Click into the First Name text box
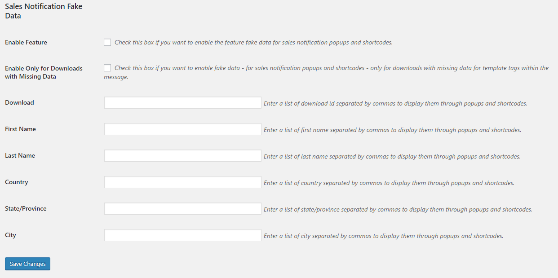The image size is (558, 278). (x=183, y=129)
